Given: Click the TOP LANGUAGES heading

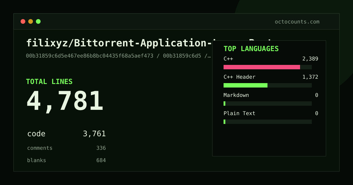Looking at the screenshot, I should click(x=251, y=49).
